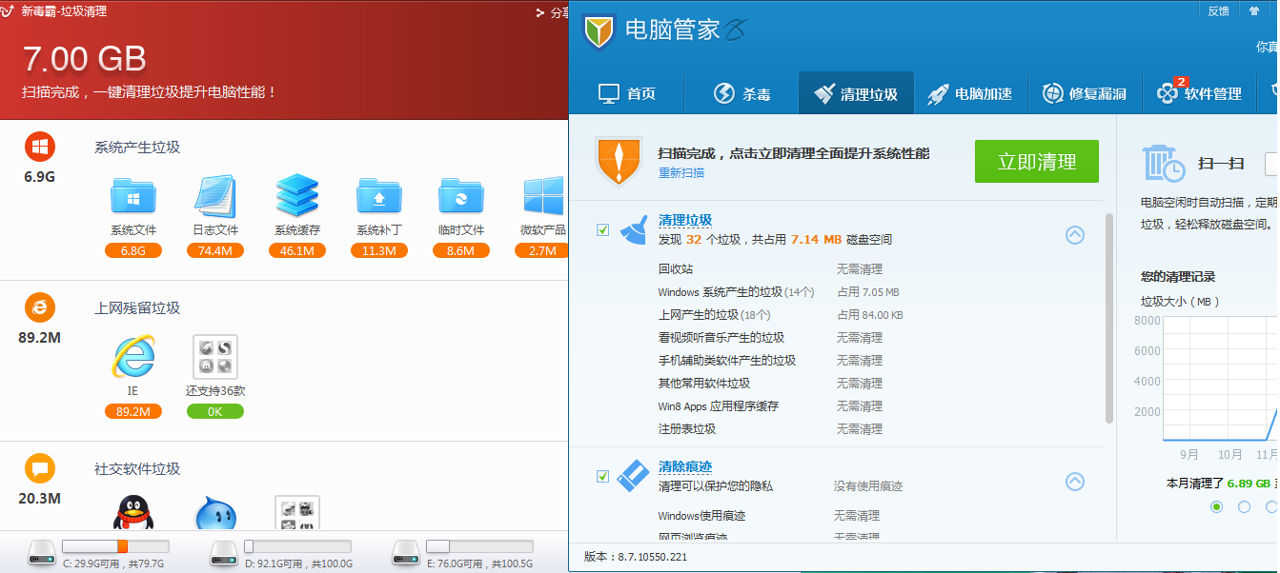The height and width of the screenshot is (573, 1280).
Task: Open the 电脑加速 tab
Action: (971, 93)
